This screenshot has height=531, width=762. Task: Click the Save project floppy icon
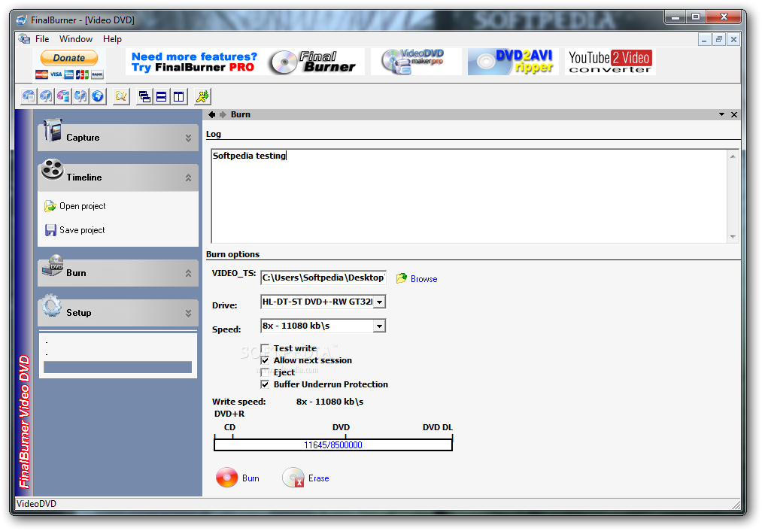click(50, 230)
